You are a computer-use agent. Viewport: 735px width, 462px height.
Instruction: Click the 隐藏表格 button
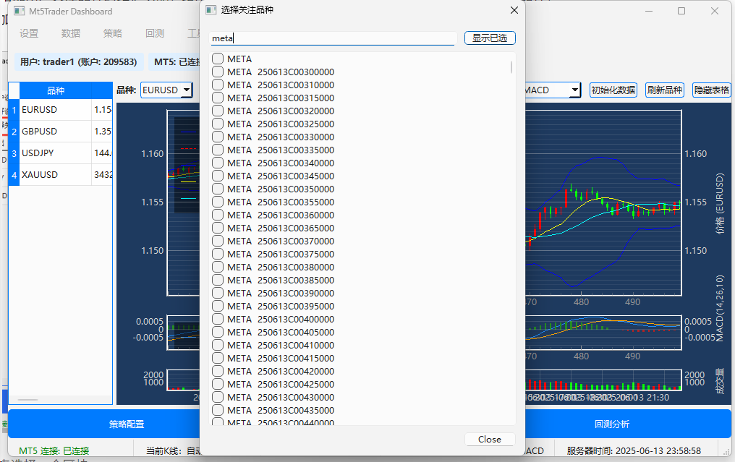pyautogui.click(x=712, y=90)
